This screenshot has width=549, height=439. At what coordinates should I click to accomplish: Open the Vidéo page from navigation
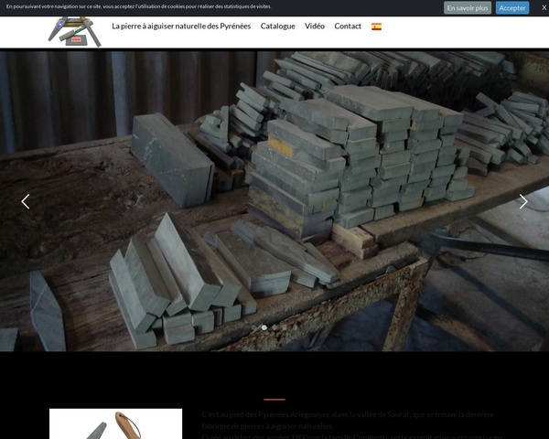(x=315, y=27)
